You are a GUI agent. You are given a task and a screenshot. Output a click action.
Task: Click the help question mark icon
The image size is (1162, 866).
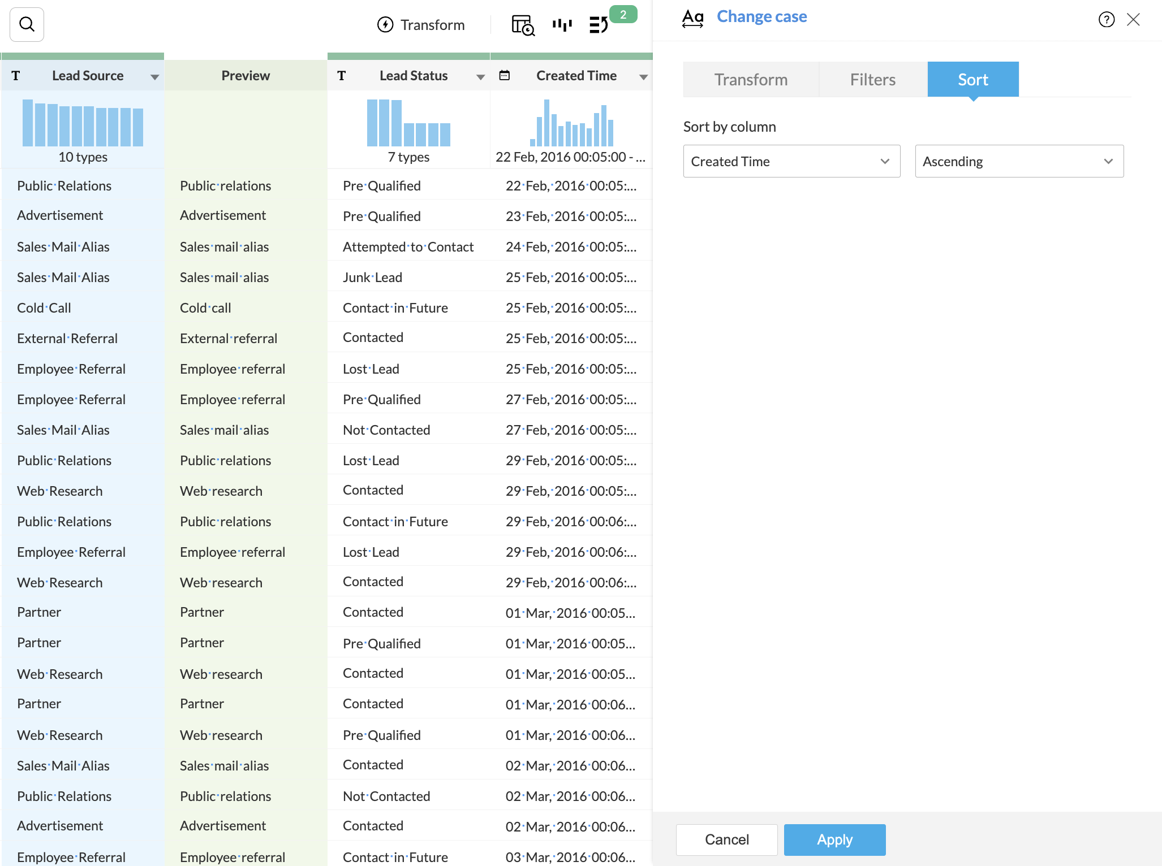point(1106,20)
